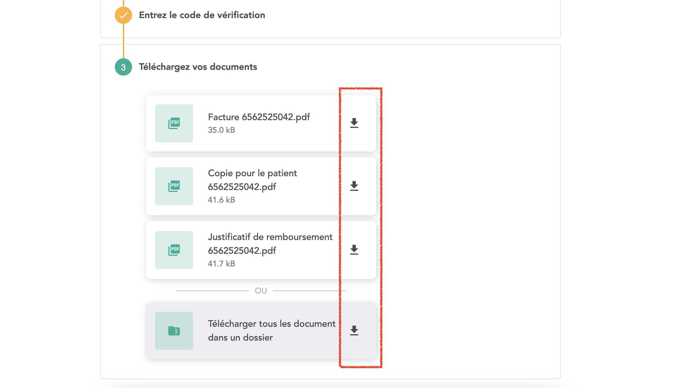Download Facture 6562525042.pdf via arrow icon
The height and width of the screenshot is (388, 679).
click(354, 123)
